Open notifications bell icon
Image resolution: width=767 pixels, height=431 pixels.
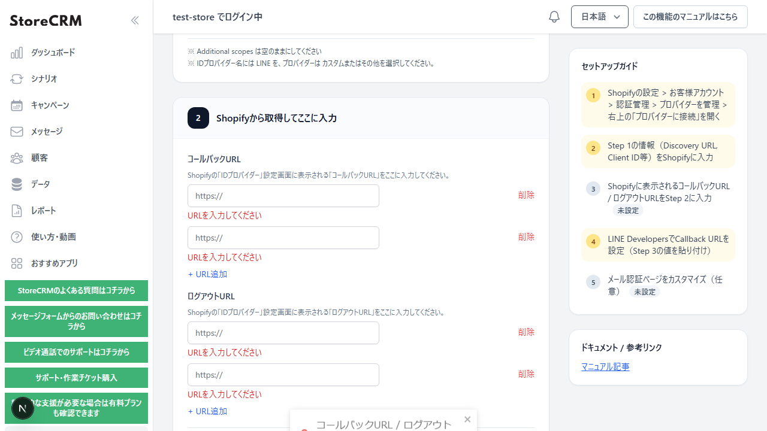pos(554,17)
